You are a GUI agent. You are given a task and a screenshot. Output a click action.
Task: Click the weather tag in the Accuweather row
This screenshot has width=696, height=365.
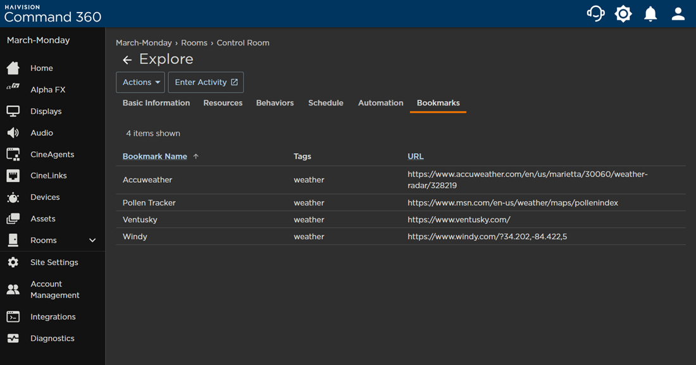[309, 180]
